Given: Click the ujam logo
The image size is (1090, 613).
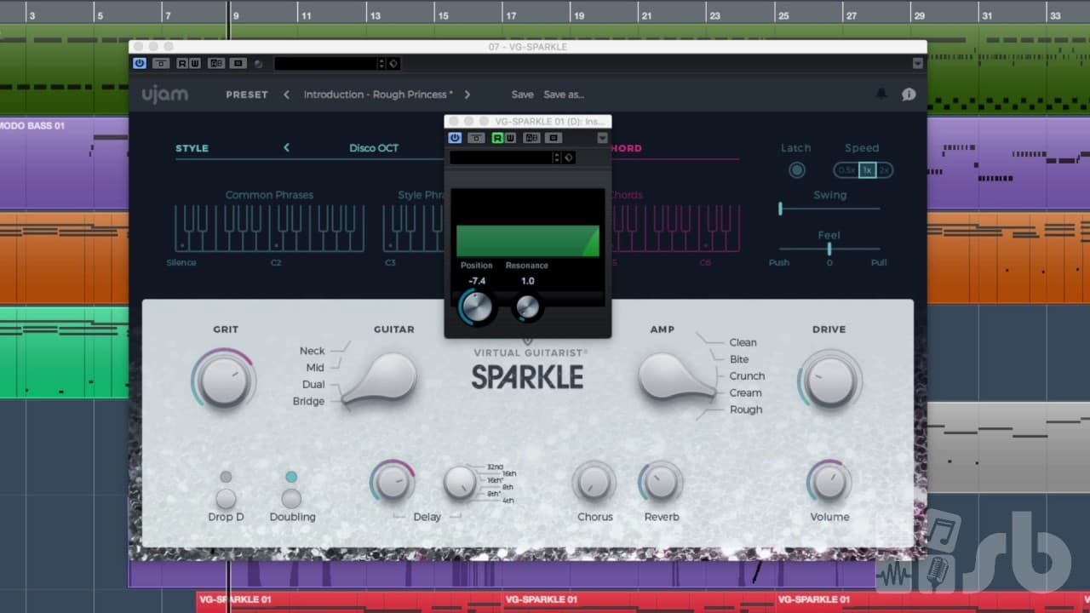Looking at the screenshot, I should [x=165, y=95].
